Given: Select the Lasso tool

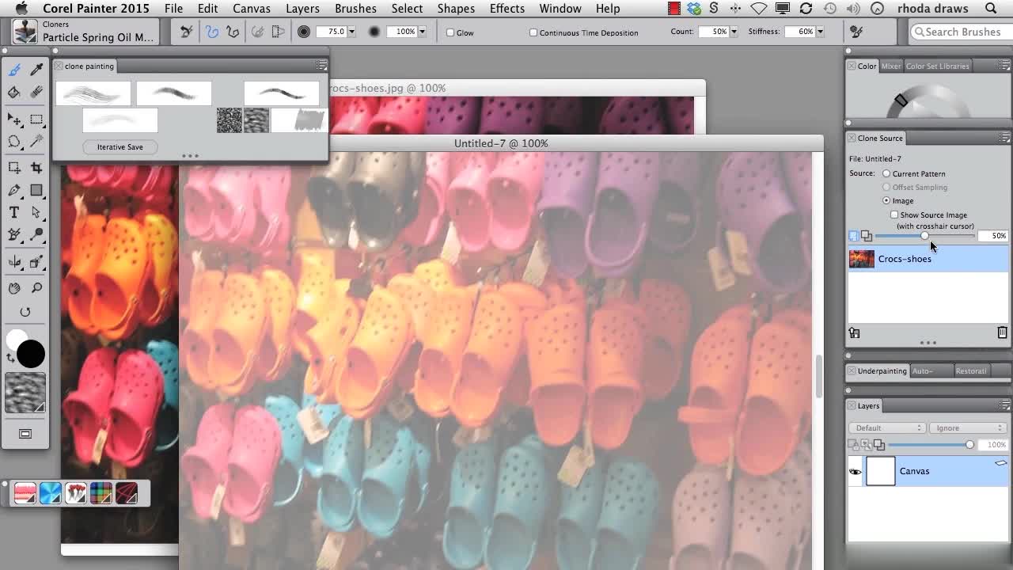Looking at the screenshot, I should click(x=14, y=142).
